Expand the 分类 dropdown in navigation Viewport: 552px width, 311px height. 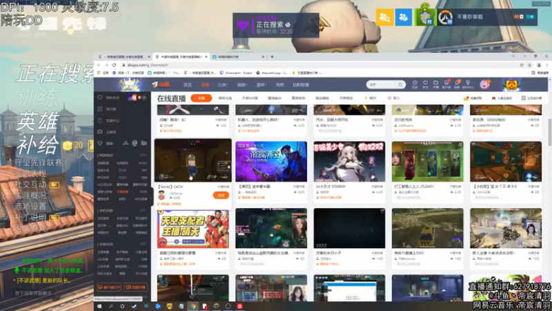tap(222, 85)
